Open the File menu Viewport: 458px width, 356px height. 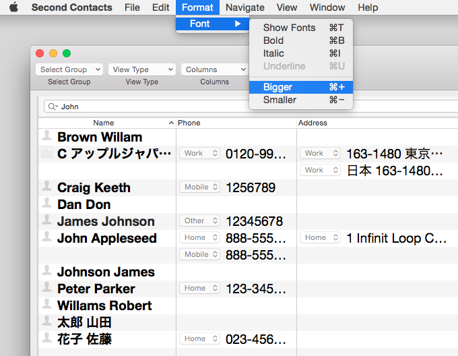tap(132, 7)
